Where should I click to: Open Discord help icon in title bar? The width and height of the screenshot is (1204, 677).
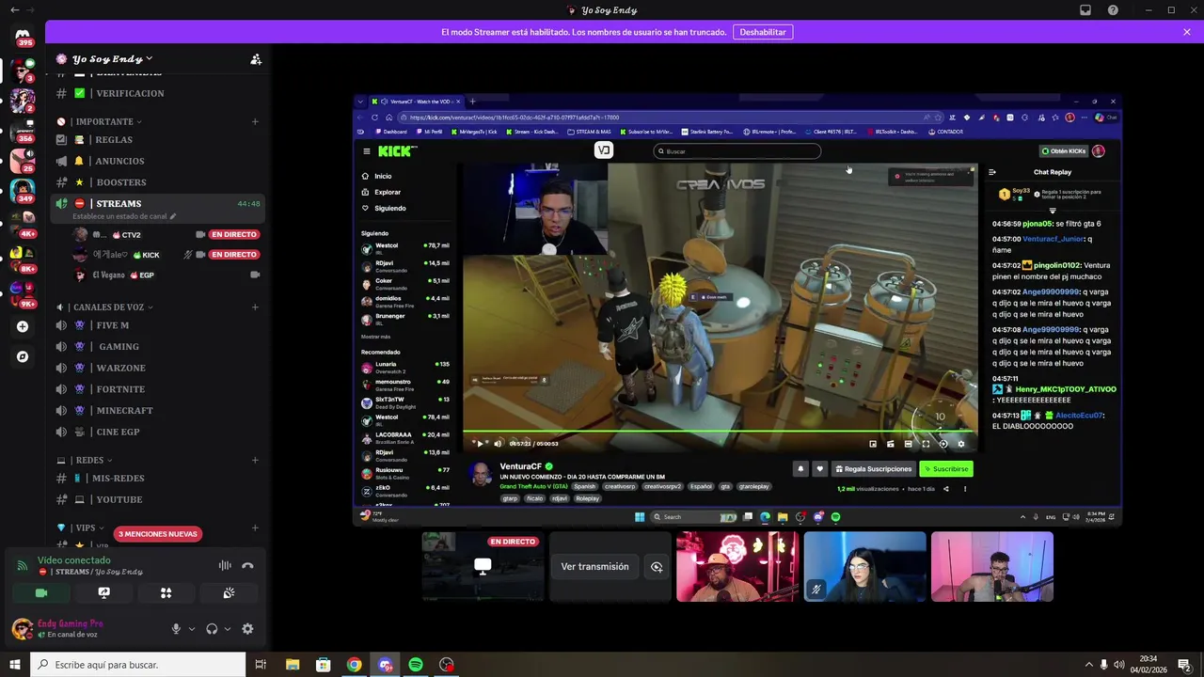click(x=1114, y=10)
